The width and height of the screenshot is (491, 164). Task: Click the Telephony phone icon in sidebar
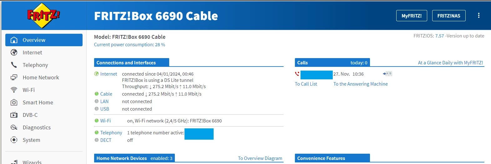pos(14,65)
